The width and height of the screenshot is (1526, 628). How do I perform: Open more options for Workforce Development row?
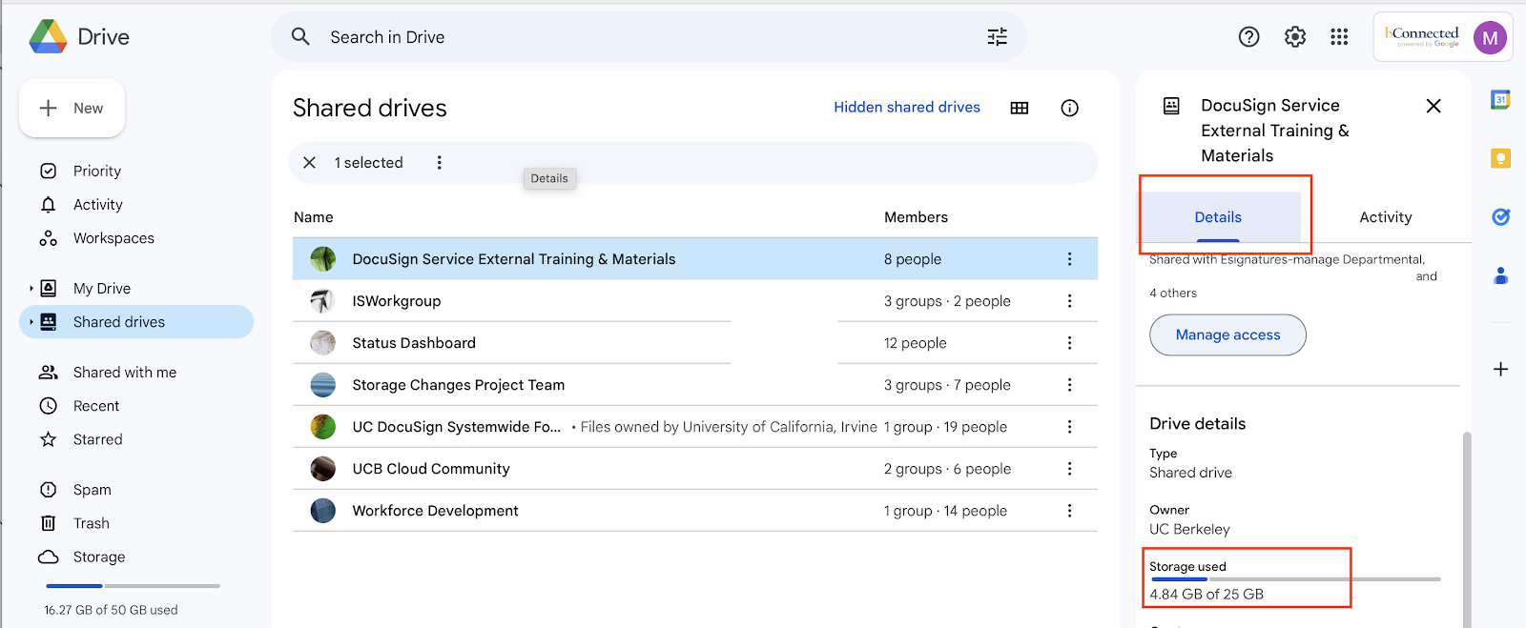1069,511
